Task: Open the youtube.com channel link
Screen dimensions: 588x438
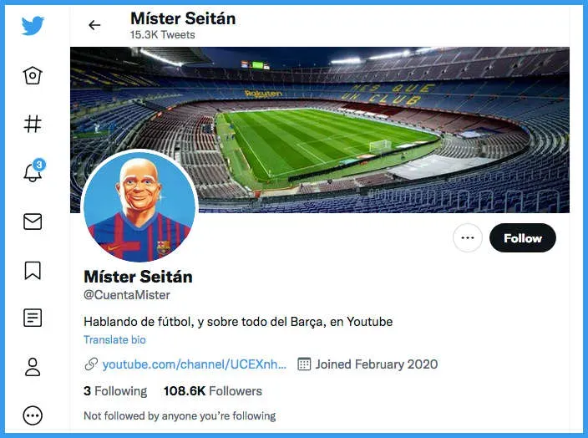Action: [x=194, y=364]
